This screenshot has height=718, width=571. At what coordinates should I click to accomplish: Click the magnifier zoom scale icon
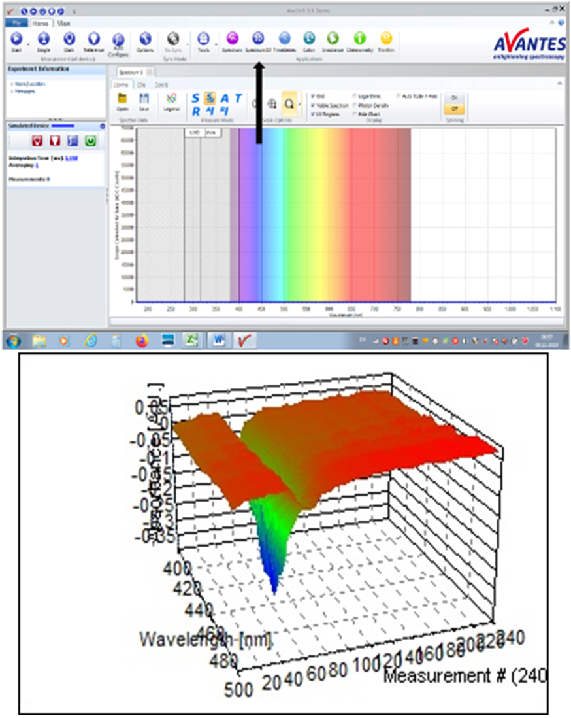click(289, 103)
